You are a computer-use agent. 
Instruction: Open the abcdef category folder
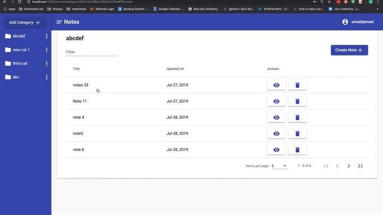pos(15,36)
